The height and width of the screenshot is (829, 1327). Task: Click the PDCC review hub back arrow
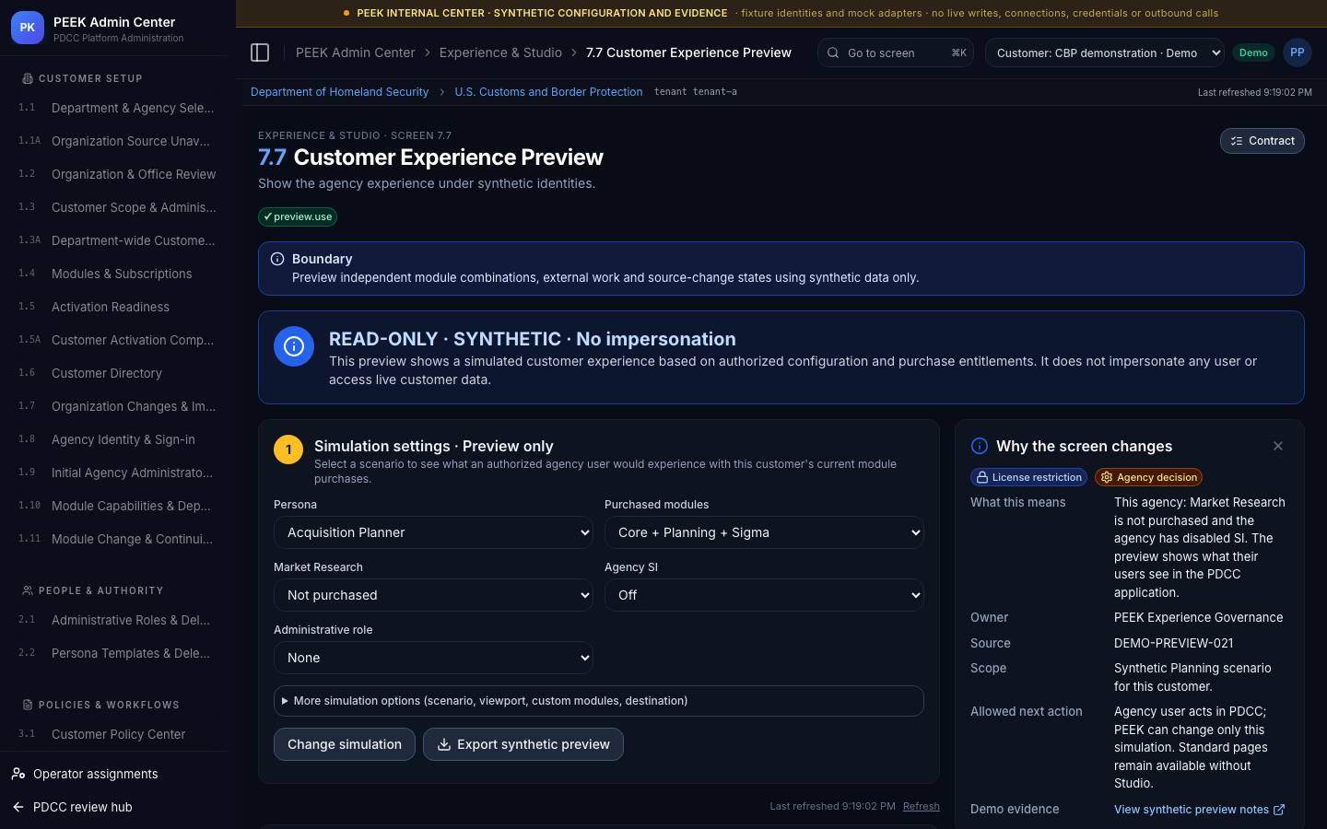[x=18, y=807]
